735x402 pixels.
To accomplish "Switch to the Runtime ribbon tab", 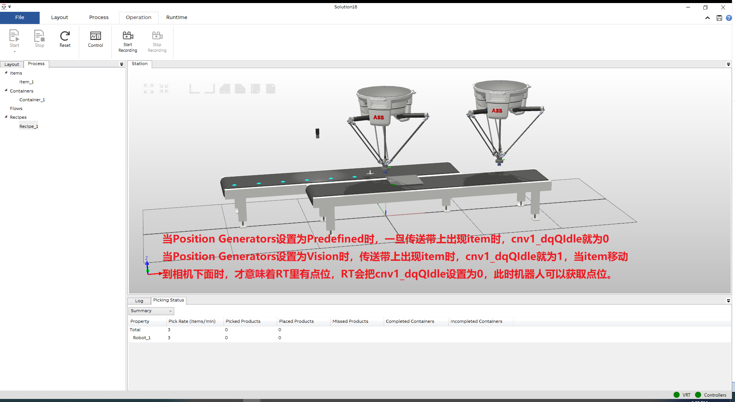I will point(177,18).
